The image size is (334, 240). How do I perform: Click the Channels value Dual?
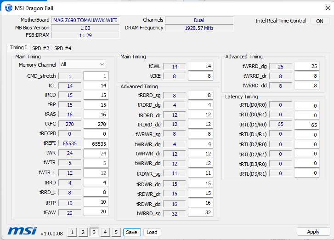pyautogui.click(x=199, y=20)
